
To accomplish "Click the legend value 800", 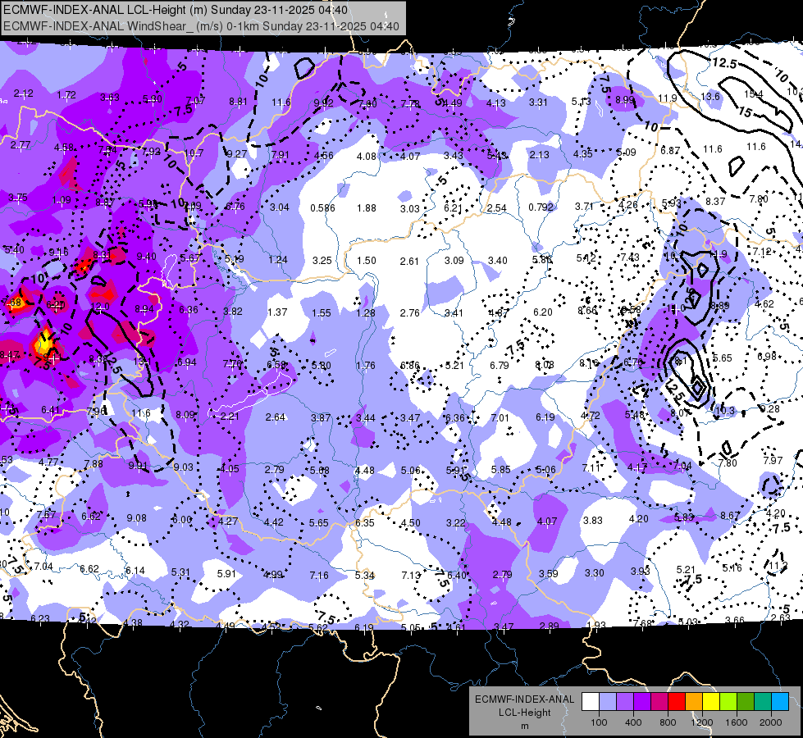I will coord(668,722).
